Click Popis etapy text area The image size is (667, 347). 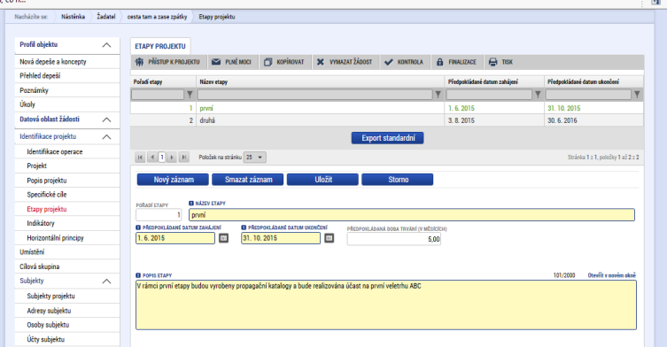pos(386,305)
